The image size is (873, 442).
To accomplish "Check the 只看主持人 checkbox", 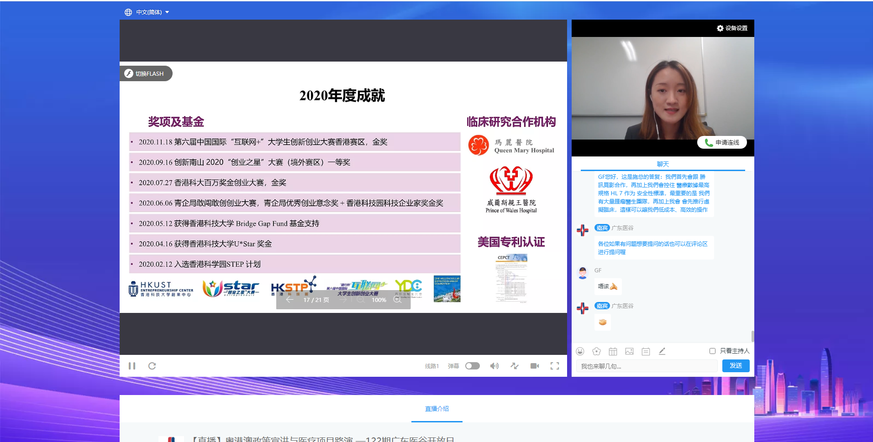I will [x=712, y=351].
